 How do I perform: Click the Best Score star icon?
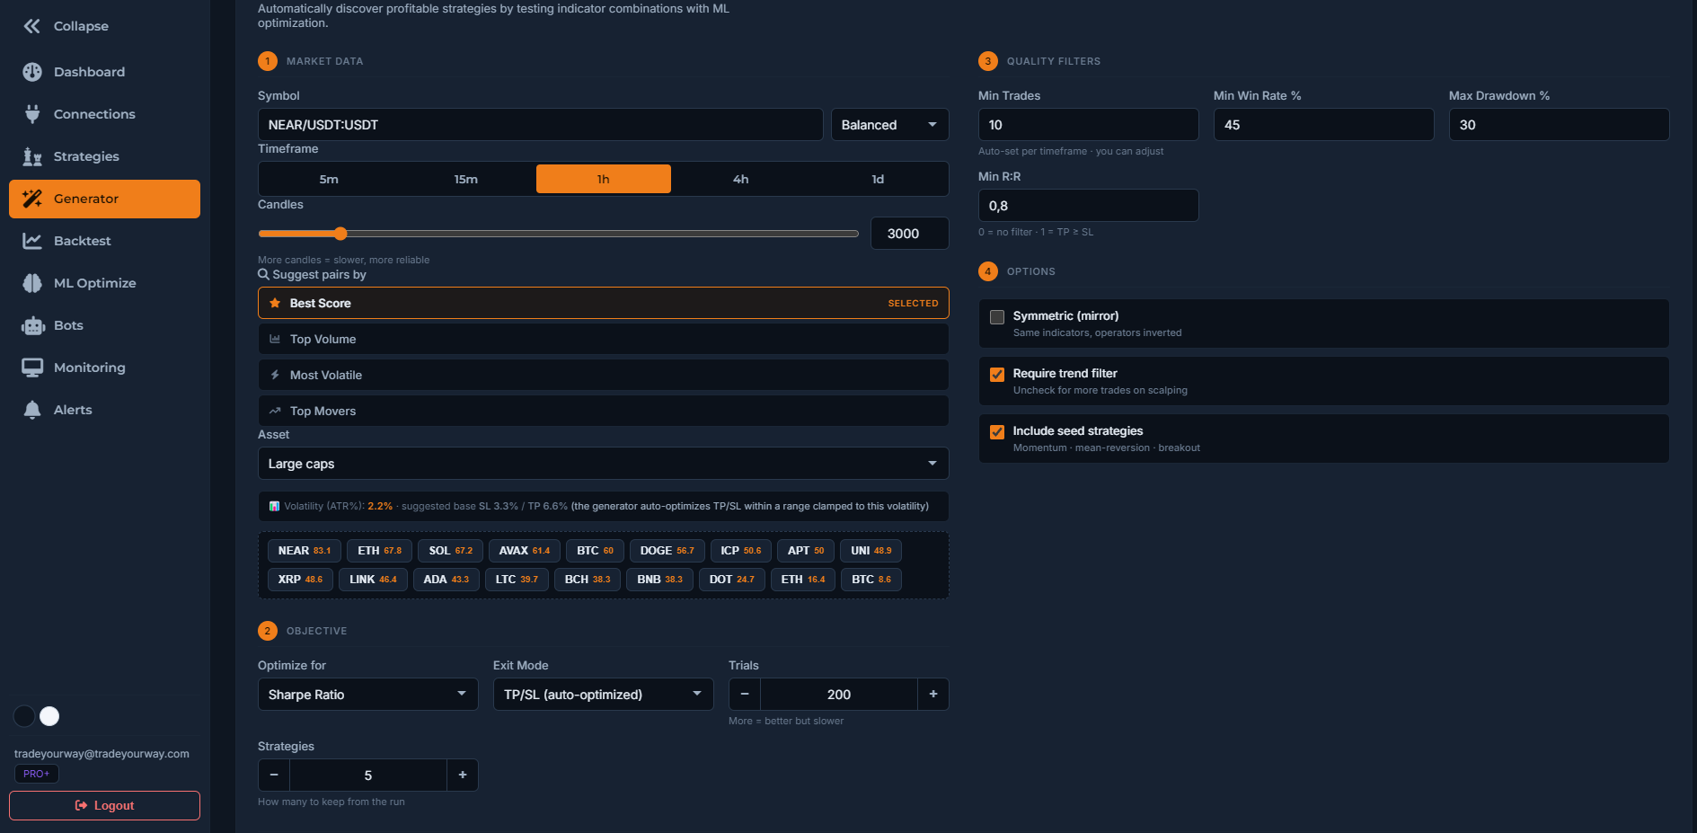coord(275,303)
